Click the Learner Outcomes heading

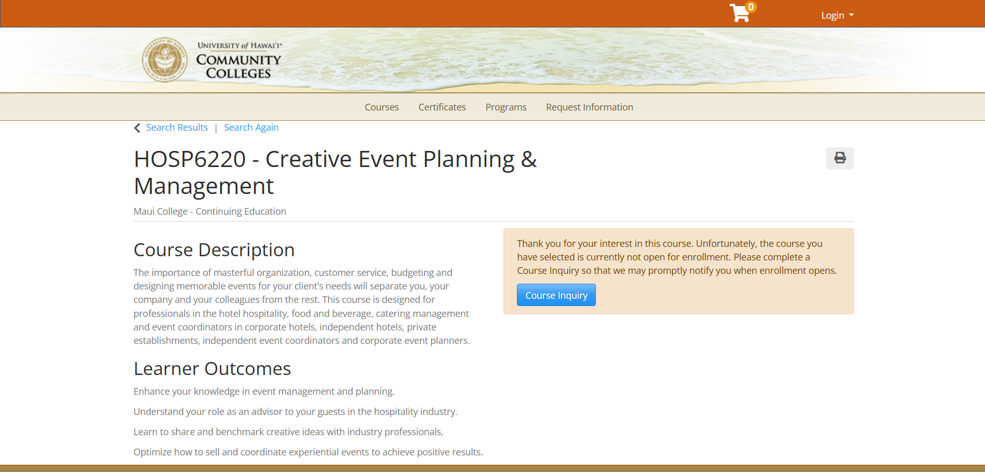coord(212,369)
